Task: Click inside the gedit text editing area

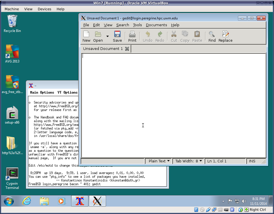Action: coord(173,105)
